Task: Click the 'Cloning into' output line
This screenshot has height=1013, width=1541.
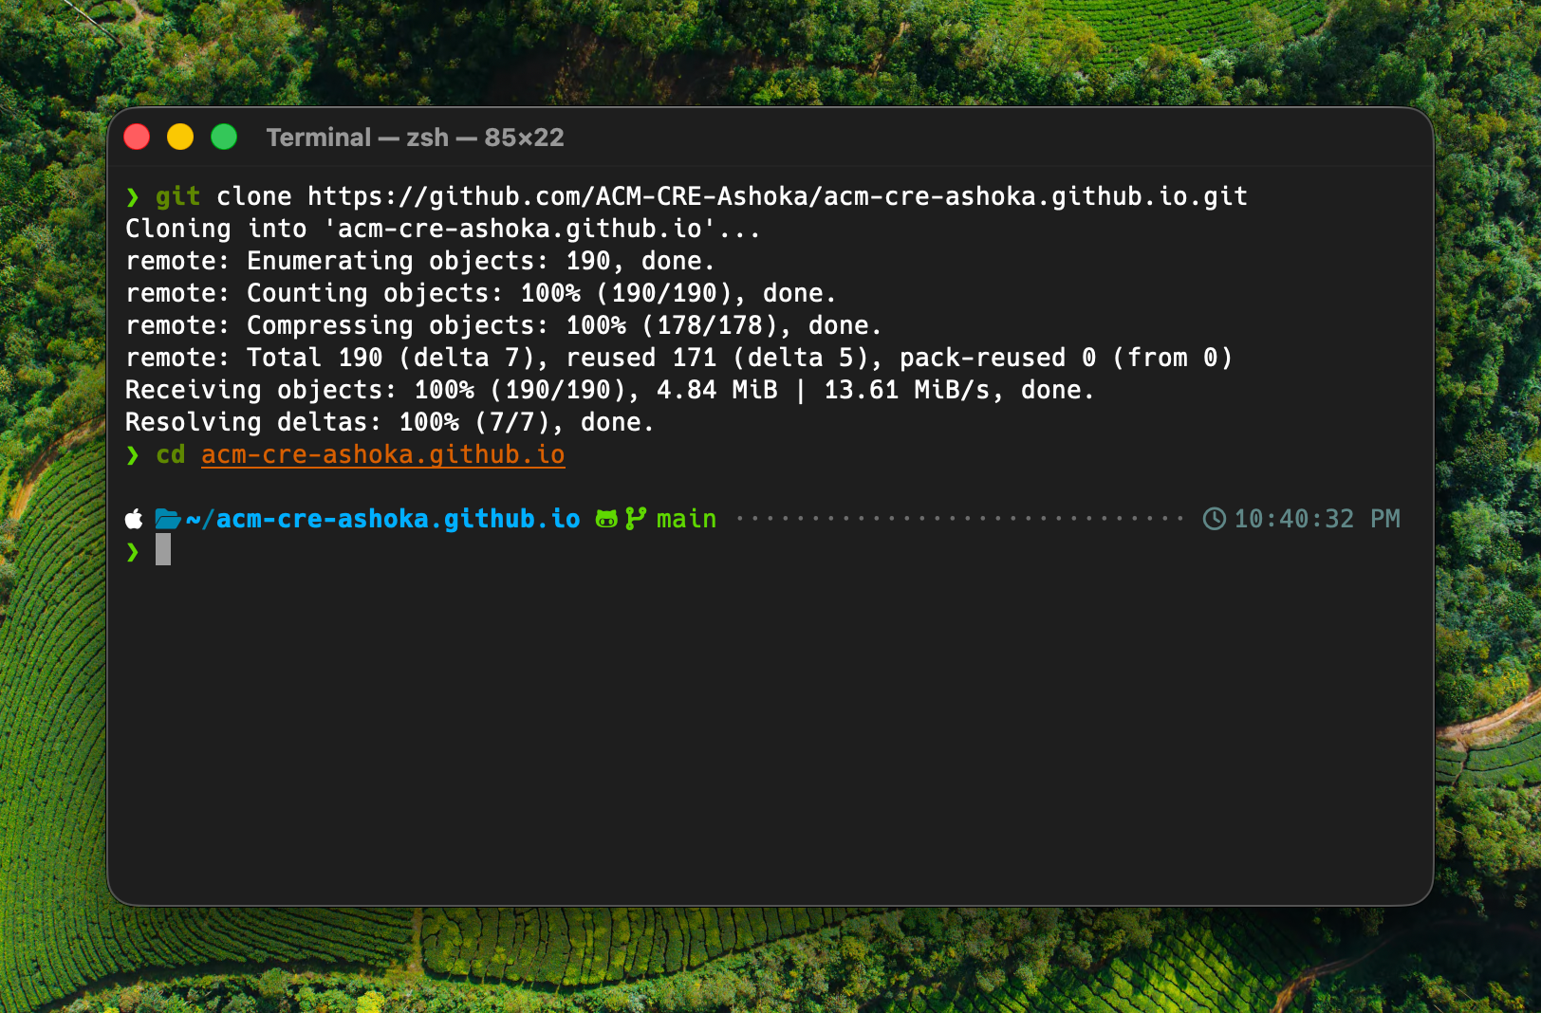Action: (x=443, y=229)
